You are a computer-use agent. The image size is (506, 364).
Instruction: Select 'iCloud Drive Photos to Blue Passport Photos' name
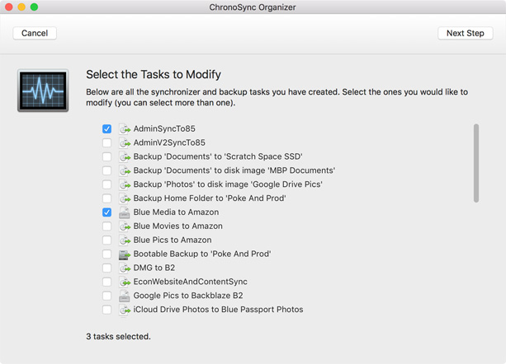click(218, 310)
